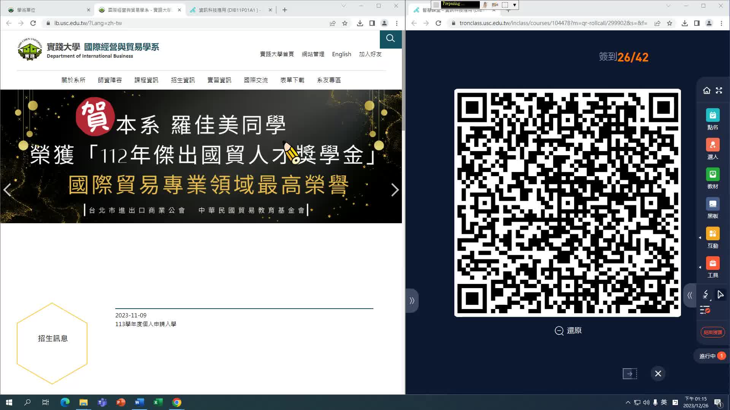Switch site language to English
The image size is (730, 410).
coord(341,54)
